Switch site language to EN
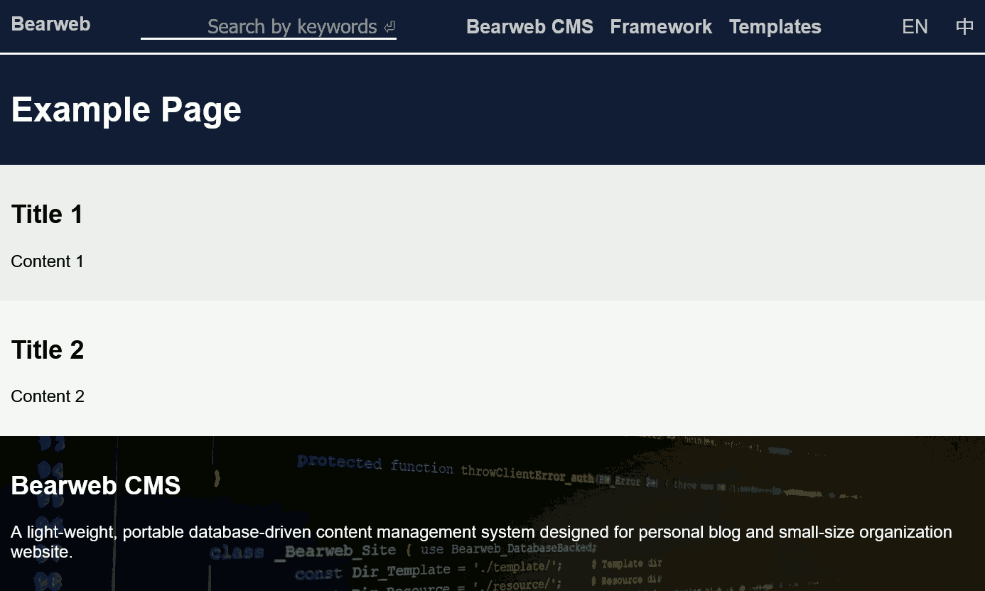 915,27
